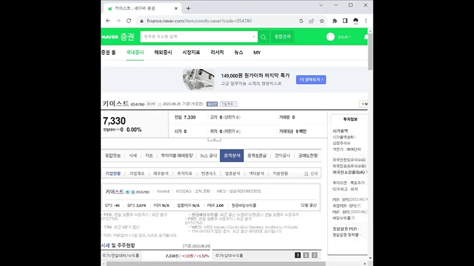This screenshot has width=474, height=266.
Task: Open the 종목토론실 tab
Action: coord(257,155)
